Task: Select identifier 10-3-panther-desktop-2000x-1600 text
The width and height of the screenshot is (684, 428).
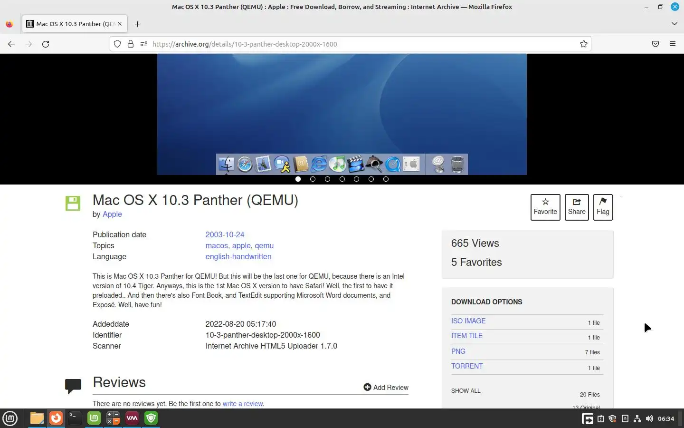Action: point(263,335)
